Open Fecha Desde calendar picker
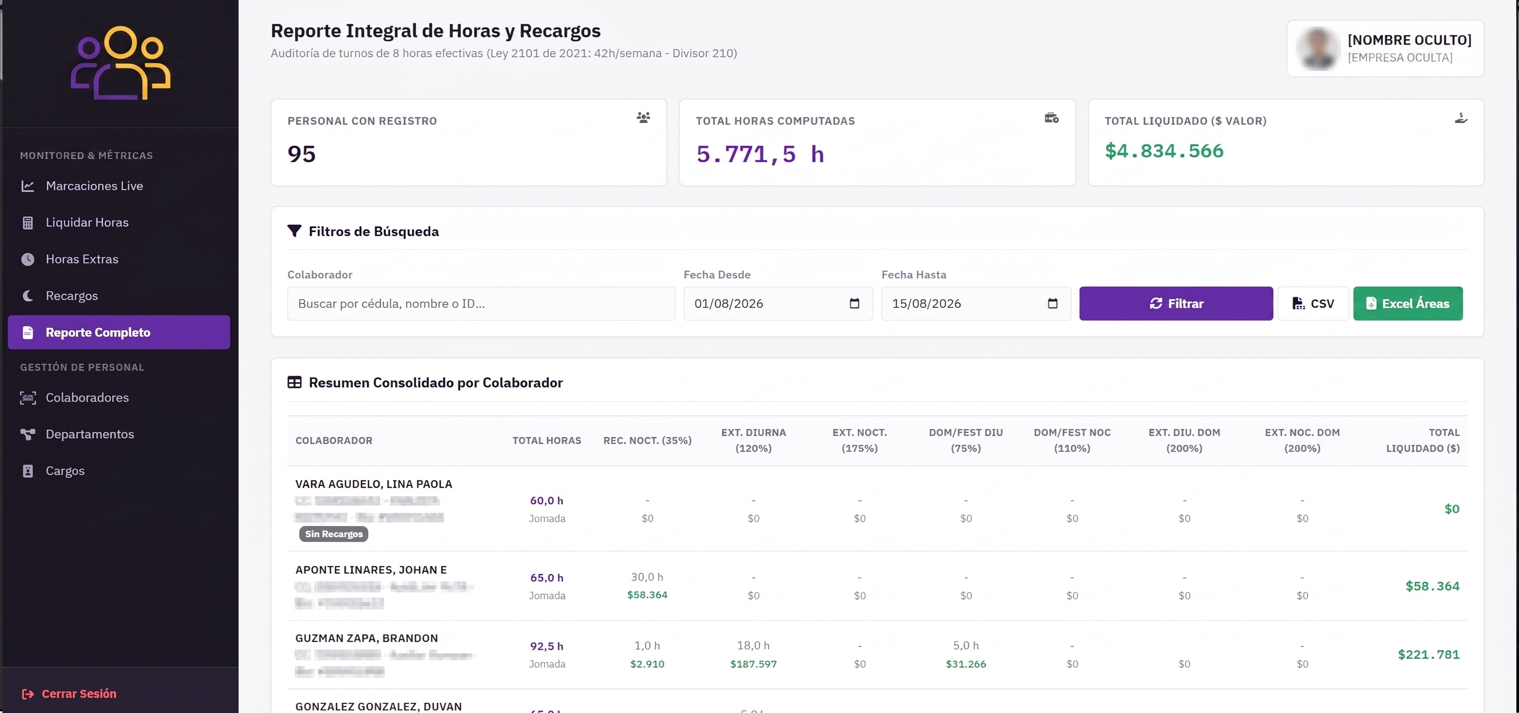Viewport: 1519px width, 713px height. pos(855,304)
